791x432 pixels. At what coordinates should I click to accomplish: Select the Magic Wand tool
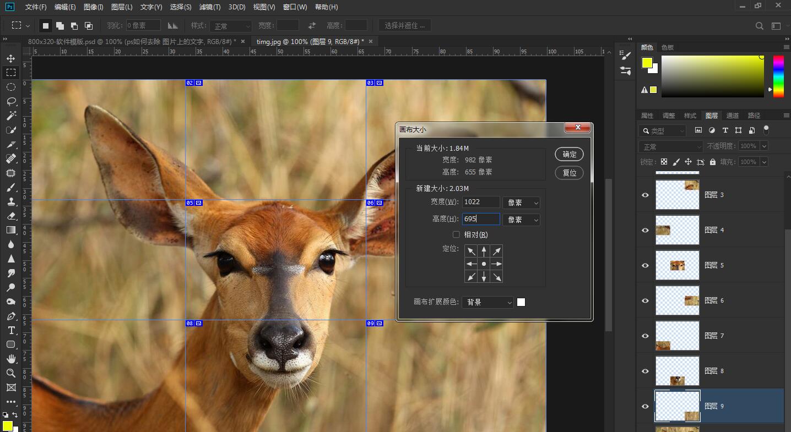coord(10,116)
